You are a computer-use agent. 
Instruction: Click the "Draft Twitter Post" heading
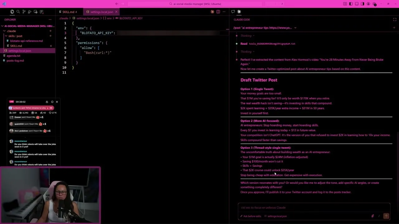(x=259, y=80)
